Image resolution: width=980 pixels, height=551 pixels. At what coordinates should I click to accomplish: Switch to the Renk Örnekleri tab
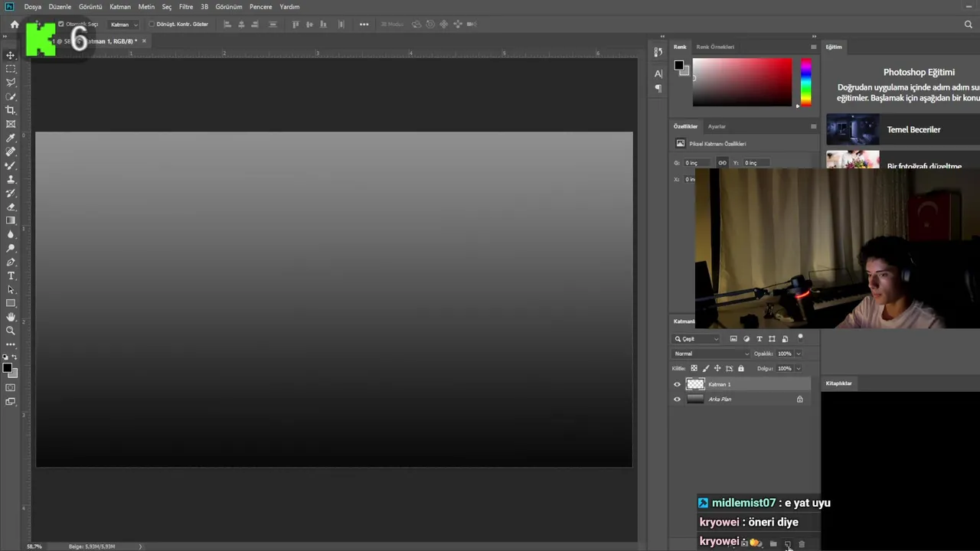tap(715, 47)
